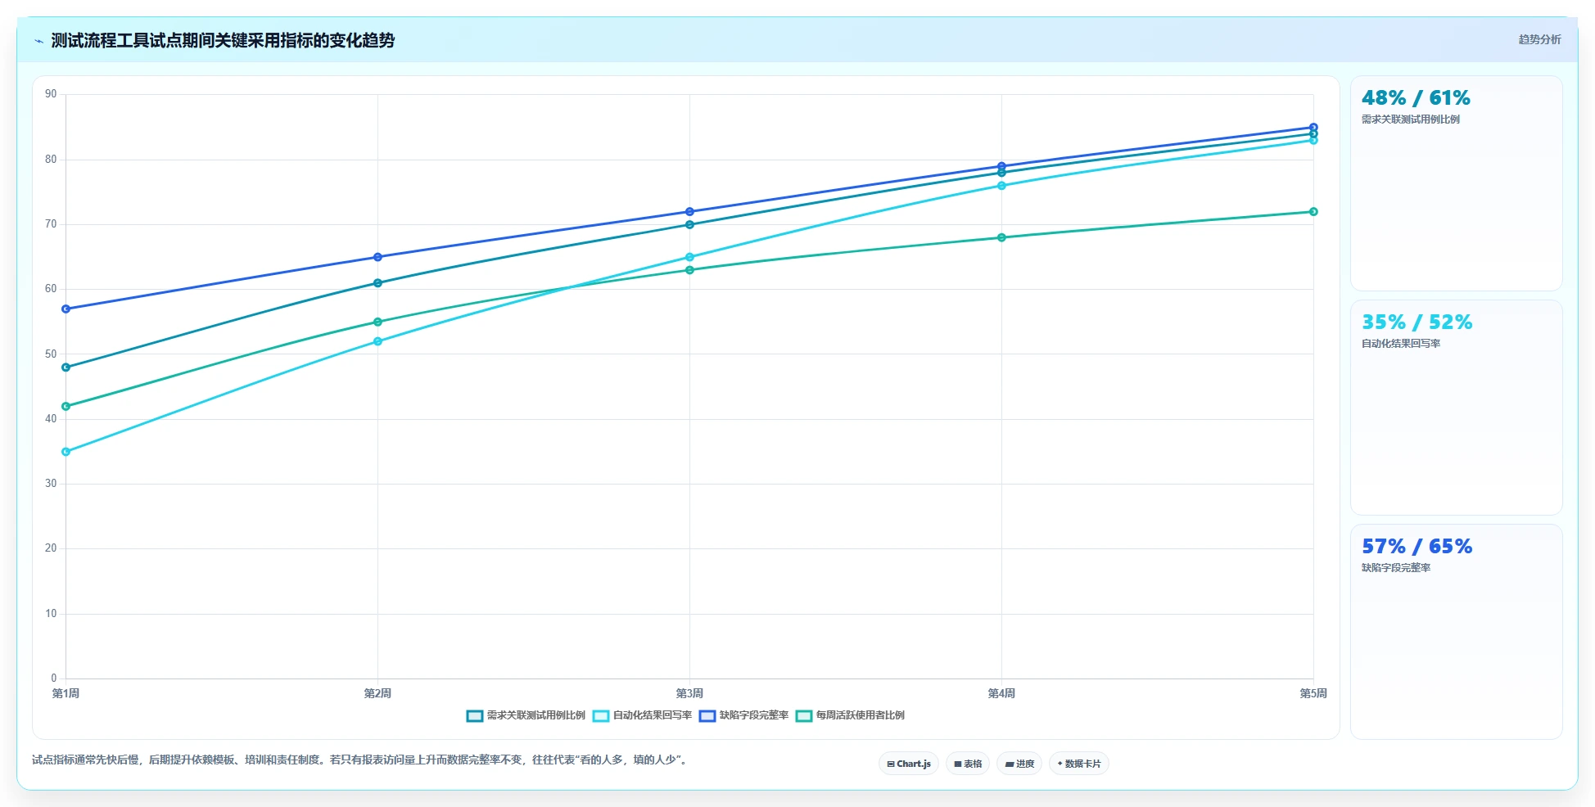Select the 第1周 point at 35 on 自动化结果回写率

66,452
